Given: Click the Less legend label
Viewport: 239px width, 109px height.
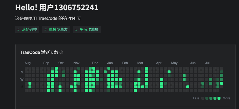Looking at the screenshot, I should [196, 98].
